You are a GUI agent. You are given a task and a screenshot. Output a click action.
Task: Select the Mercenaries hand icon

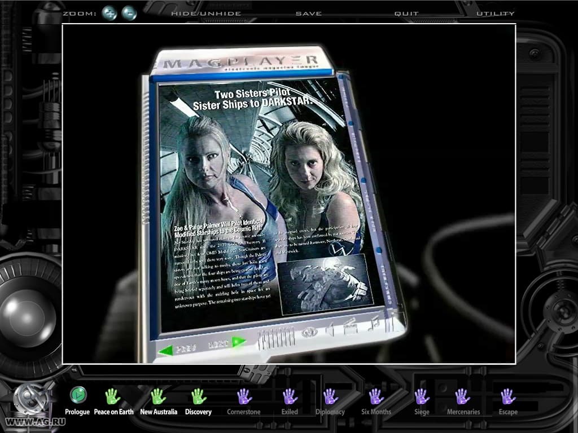(462, 396)
